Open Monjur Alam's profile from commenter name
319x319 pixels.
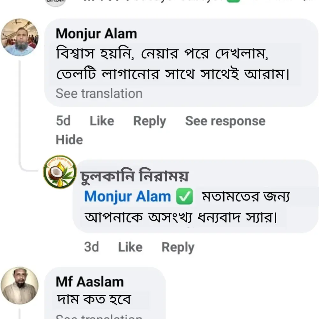click(x=96, y=33)
